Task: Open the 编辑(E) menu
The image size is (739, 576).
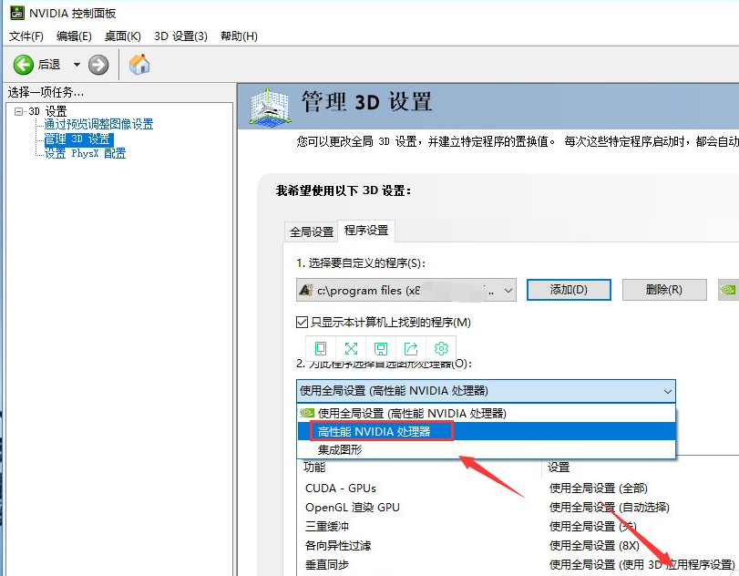Action: click(x=74, y=36)
